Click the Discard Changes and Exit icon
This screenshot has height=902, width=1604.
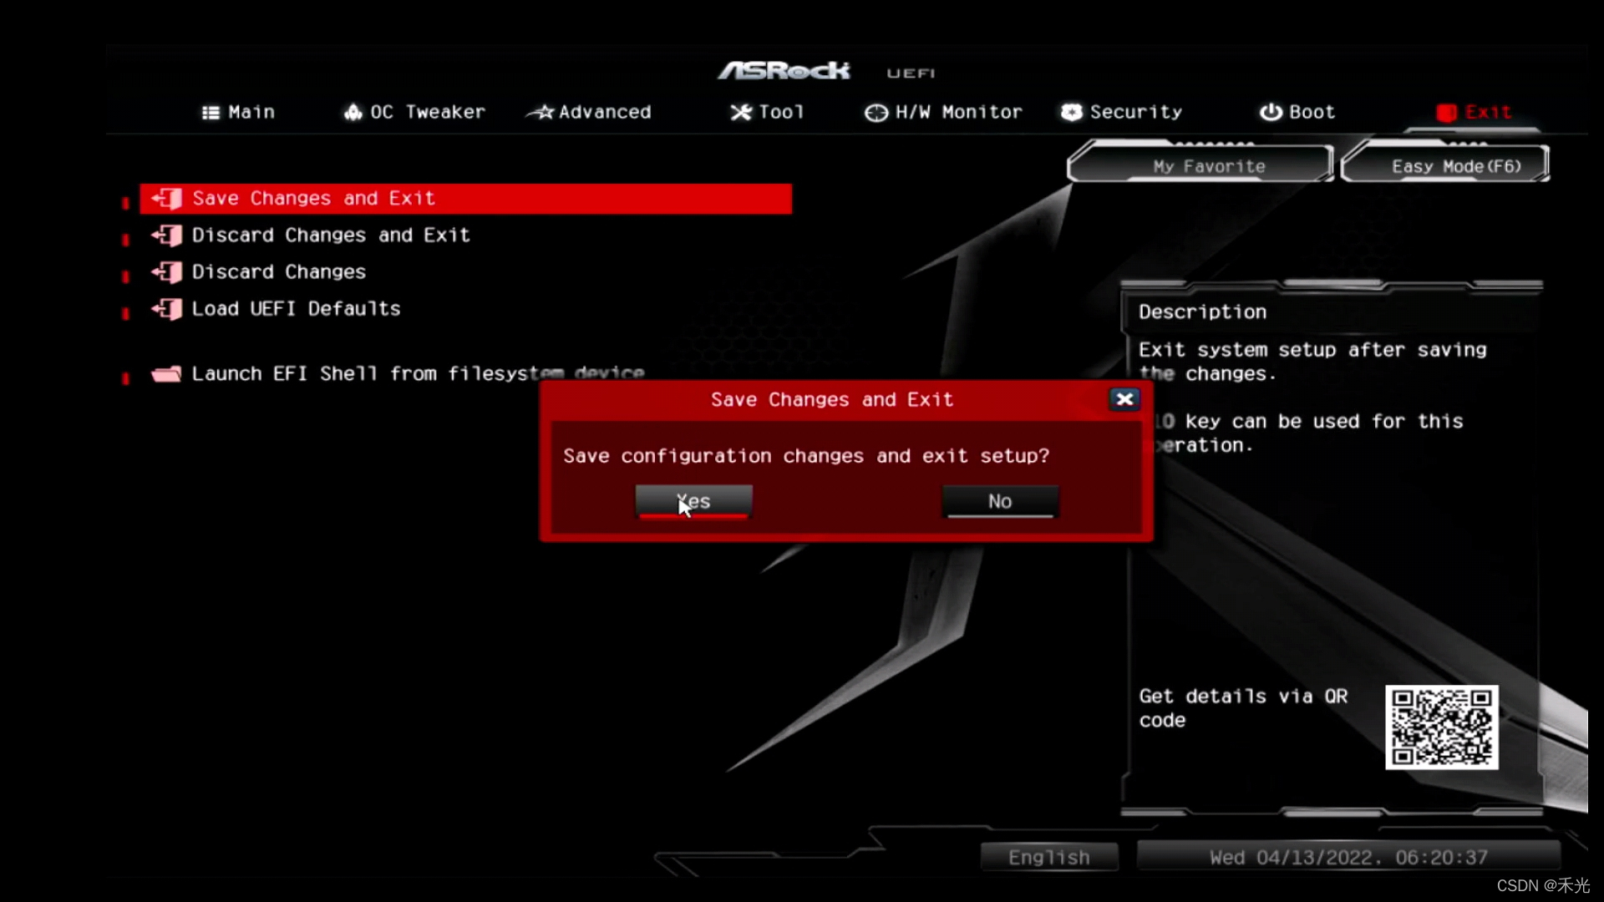pyautogui.click(x=170, y=235)
